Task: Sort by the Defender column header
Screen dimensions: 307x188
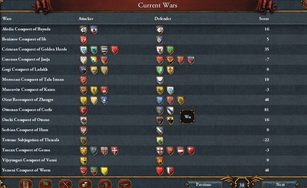Action: (163, 18)
